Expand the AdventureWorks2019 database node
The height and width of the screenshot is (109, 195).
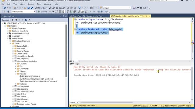[x=8, y=33]
